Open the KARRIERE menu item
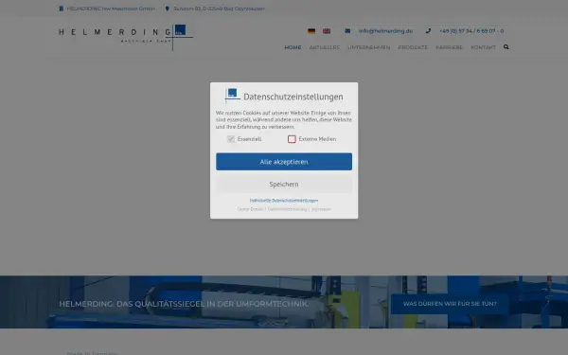Screen dimensions: 568x355 449,47
